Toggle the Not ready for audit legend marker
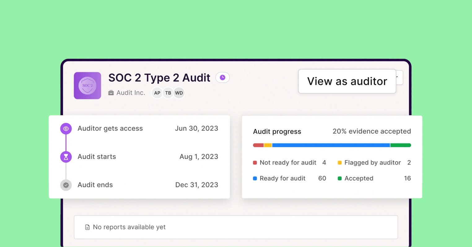 point(255,162)
